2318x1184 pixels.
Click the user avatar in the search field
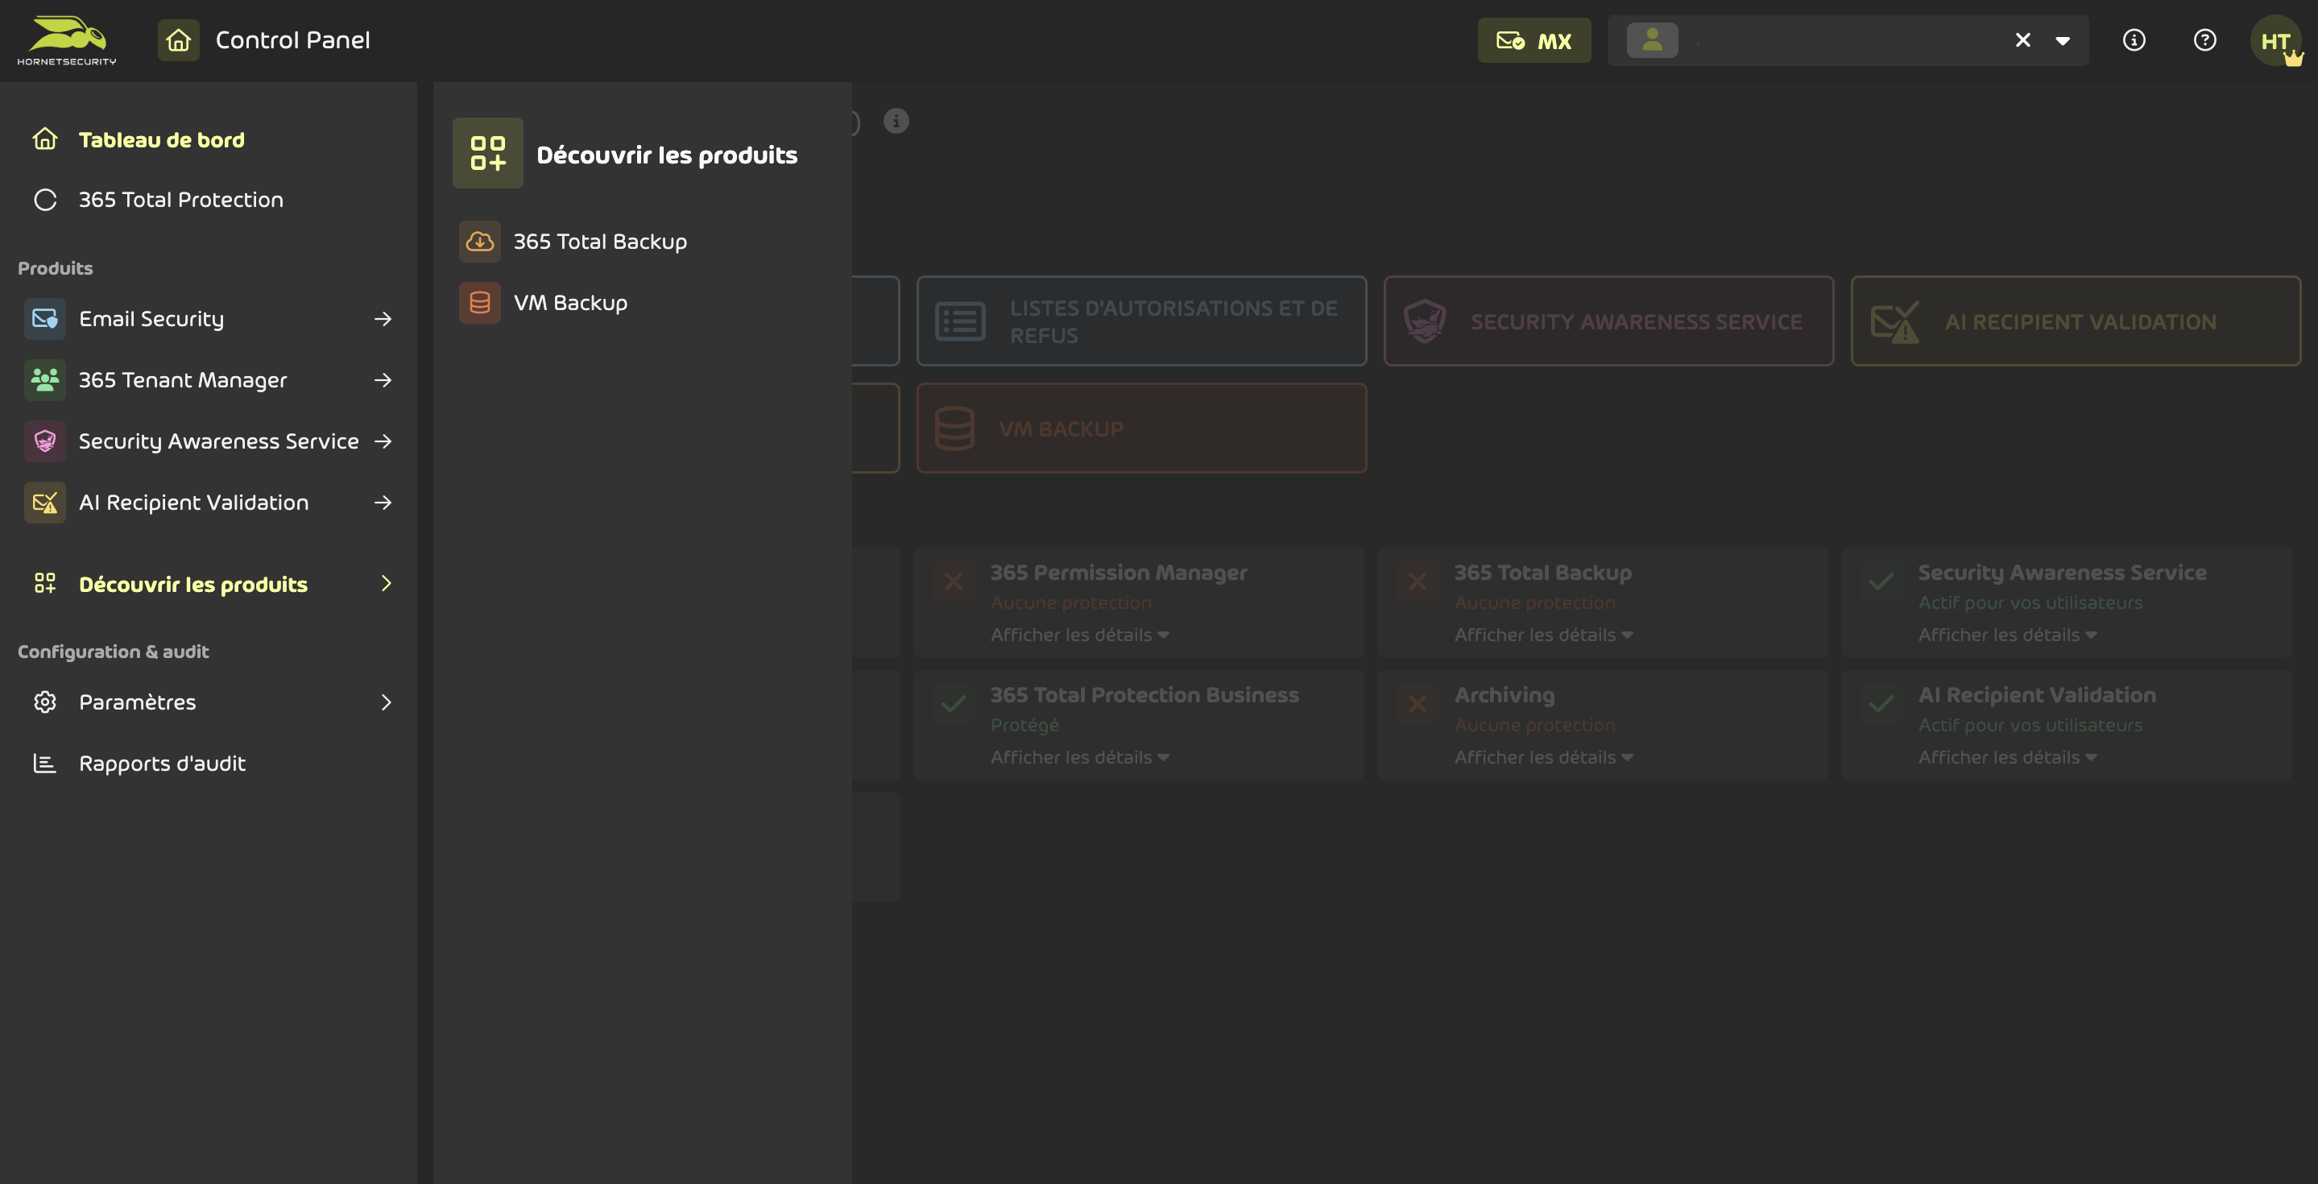[x=1652, y=40]
